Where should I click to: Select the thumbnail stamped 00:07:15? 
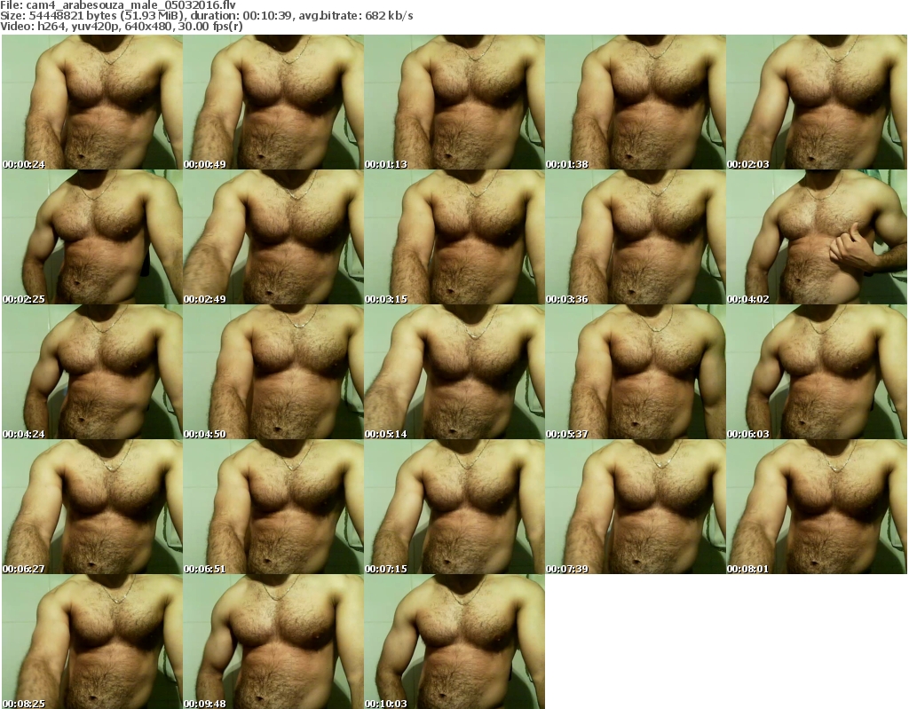[454, 507]
